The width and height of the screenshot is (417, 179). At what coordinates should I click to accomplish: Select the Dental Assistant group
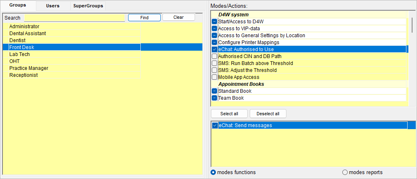72,33
